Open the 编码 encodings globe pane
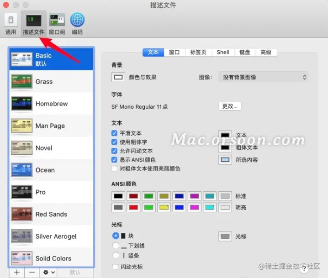 (77, 24)
